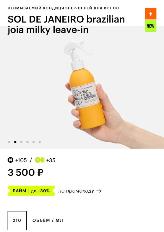
Task: View the last carousel image dot
Action: 40,142
